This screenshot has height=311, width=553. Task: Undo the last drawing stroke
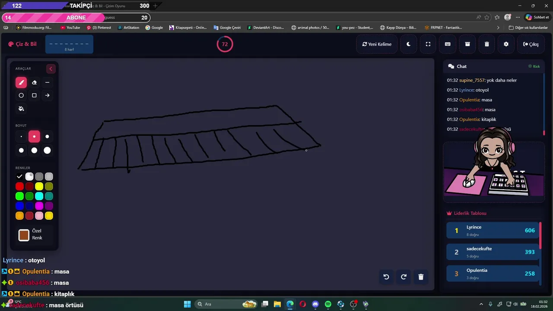(386, 277)
